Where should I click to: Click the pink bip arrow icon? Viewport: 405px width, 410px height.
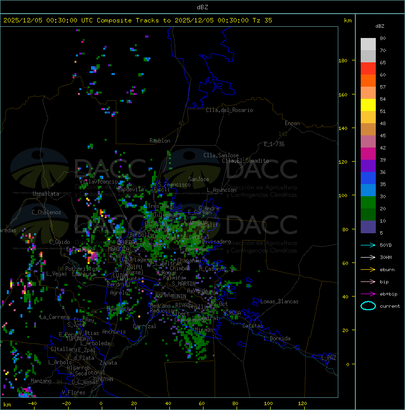[x=368, y=281]
